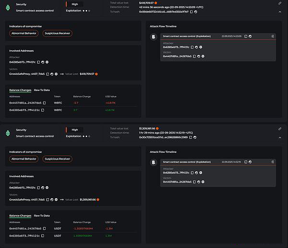Copy victim address in second Attack Flow Timeline

[194, 182]
